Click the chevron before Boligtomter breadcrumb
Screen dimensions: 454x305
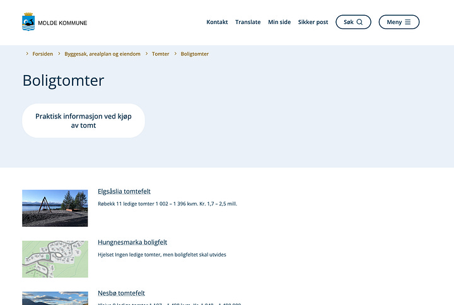coord(175,54)
